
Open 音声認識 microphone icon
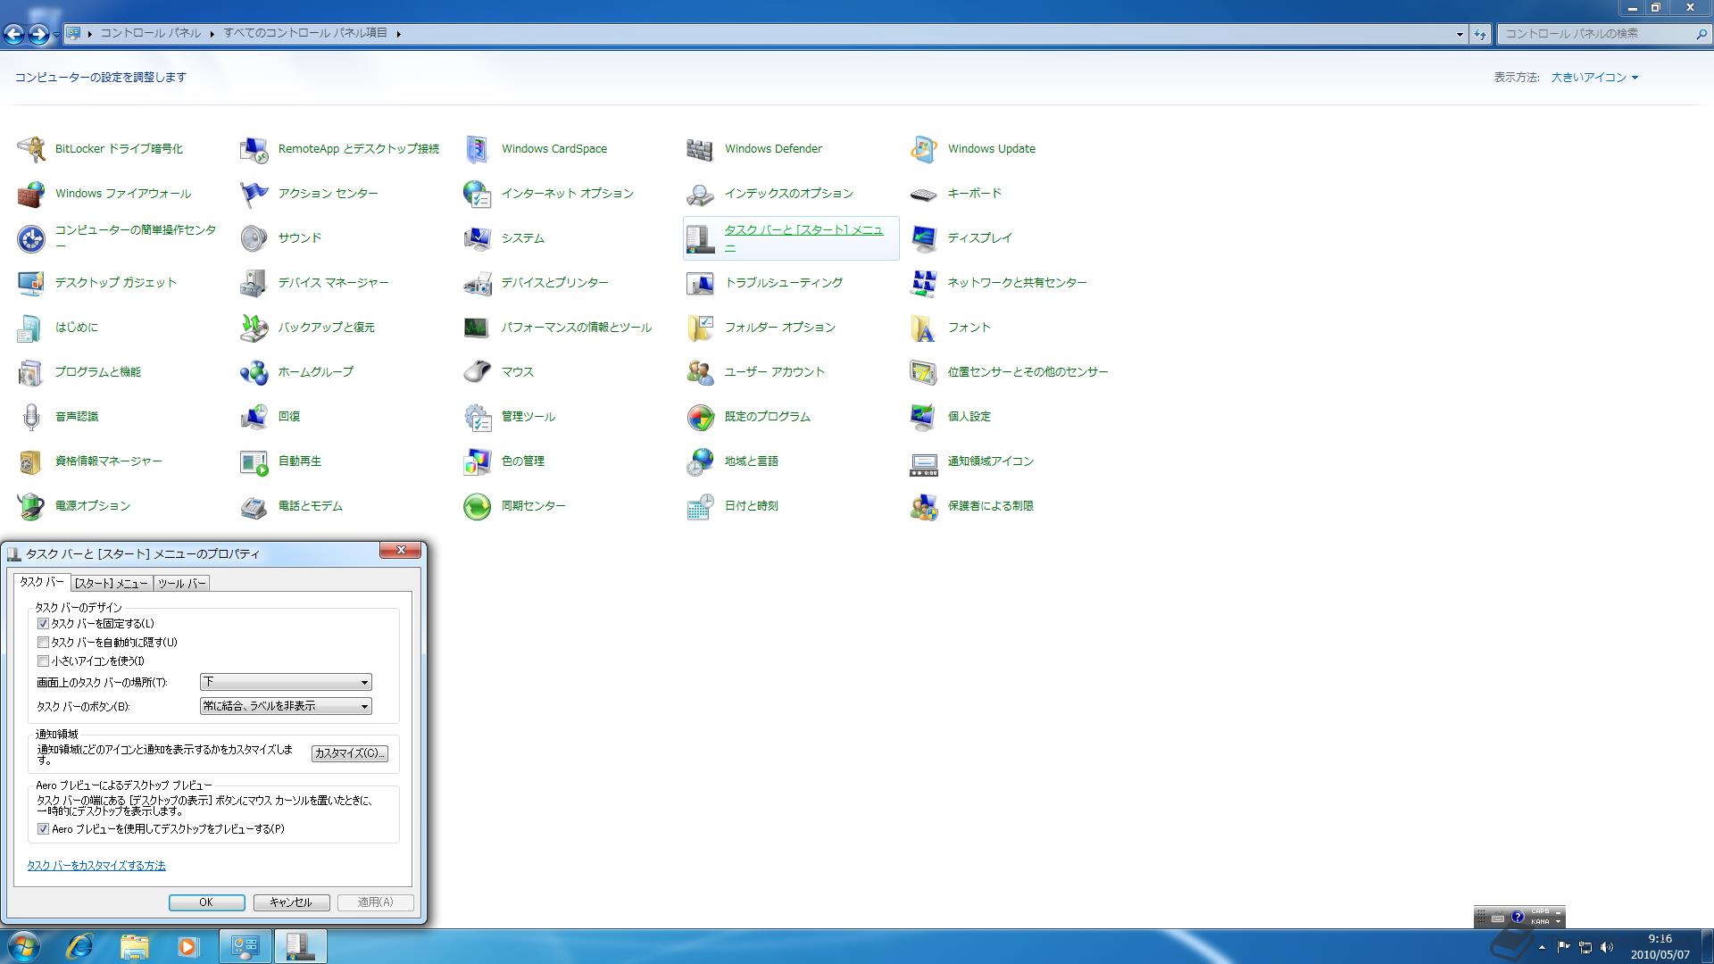pos(31,417)
